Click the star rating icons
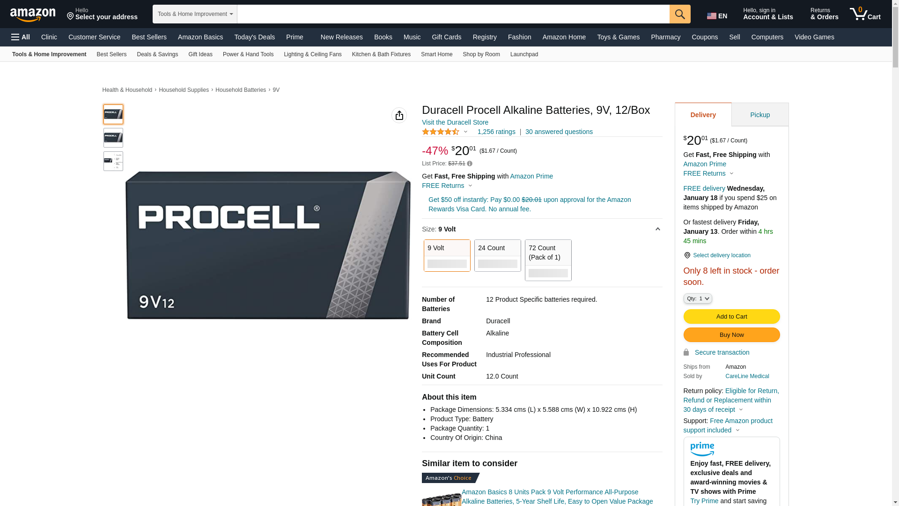Viewport: 899px width, 506px height. coord(441,132)
